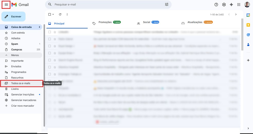This screenshot has height=134, width=253.
Task: Click the orange 3 novos badge
Action: pos(208,22)
